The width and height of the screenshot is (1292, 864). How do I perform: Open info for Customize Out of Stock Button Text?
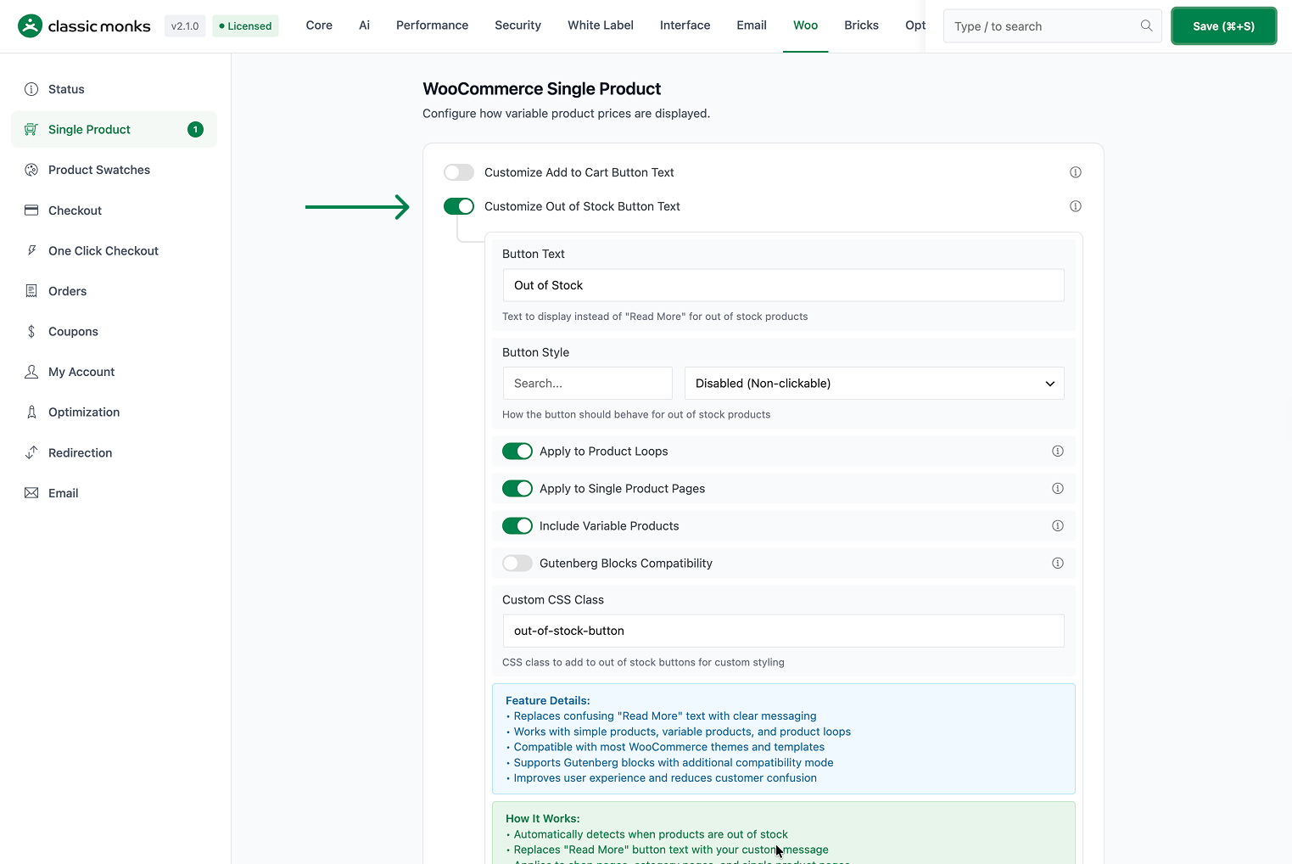click(x=1076, y=206)
